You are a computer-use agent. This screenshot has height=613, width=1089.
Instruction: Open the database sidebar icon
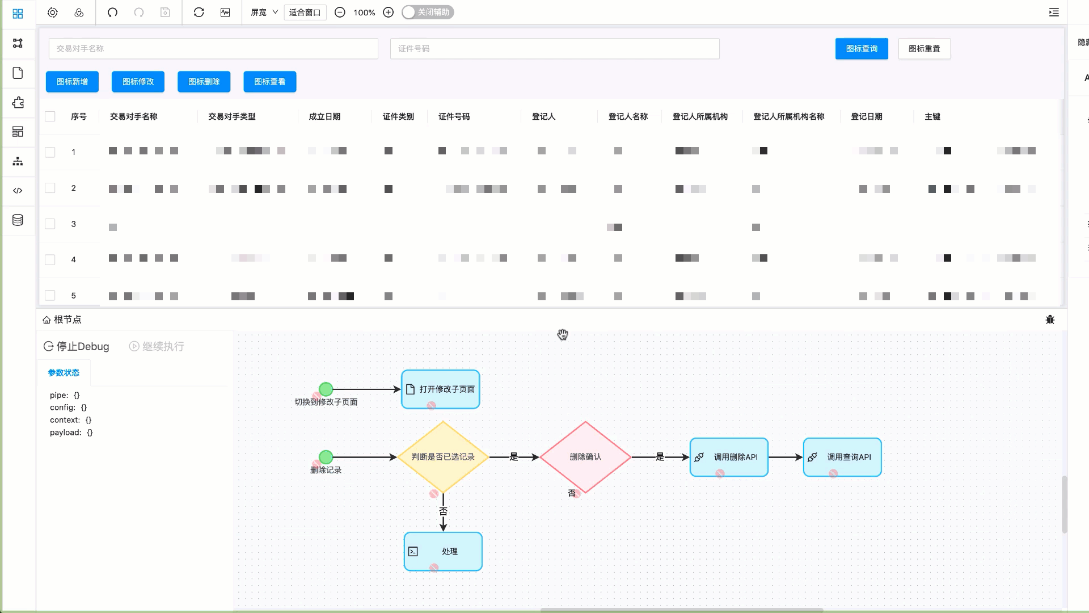(x=18, y=220)
